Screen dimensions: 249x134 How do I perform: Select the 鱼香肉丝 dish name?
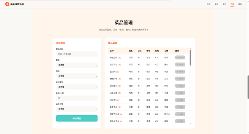[x=114, y=107]
